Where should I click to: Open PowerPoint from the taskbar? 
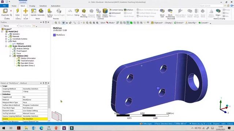(57, 128)
